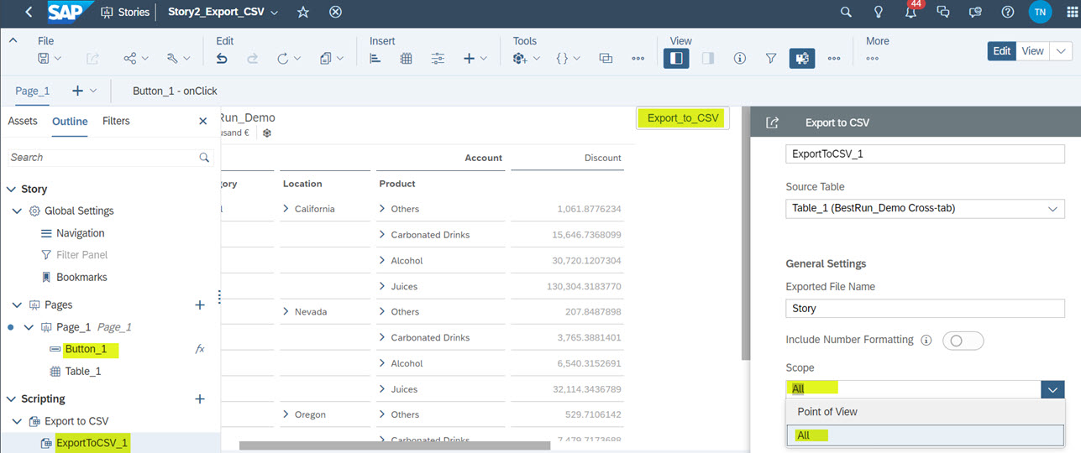The image size is (1081, 453).
Task: Open the question mark help icon
Action: 1008,12
